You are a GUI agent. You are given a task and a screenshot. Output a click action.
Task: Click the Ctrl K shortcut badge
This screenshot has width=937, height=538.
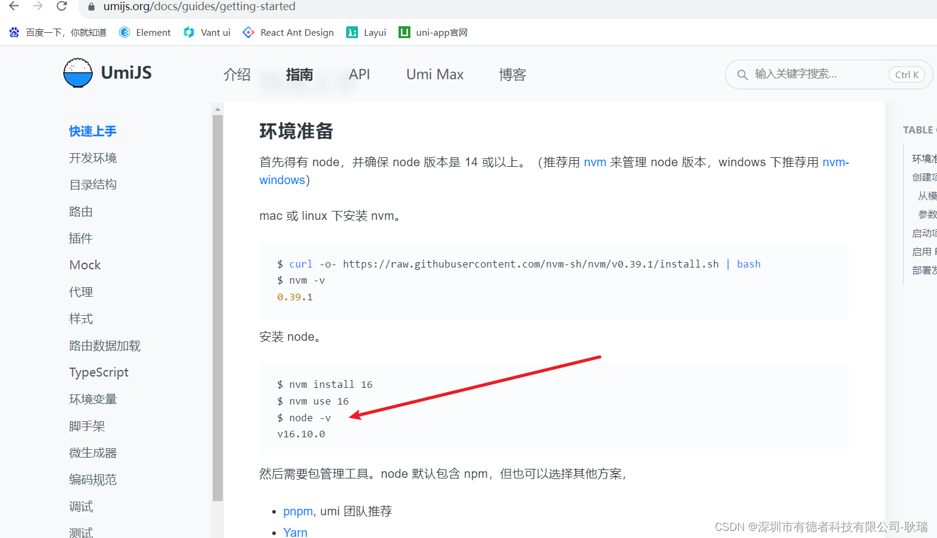pos(907,74)
